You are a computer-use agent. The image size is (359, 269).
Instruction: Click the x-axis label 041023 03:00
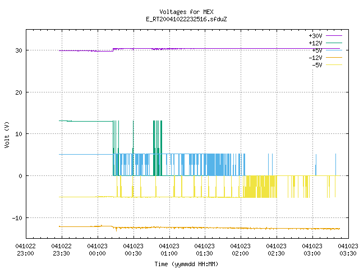(312, 250)
